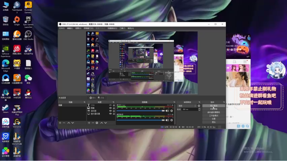287x161 pixels.
Task: Open the Rockstar Games desktop icon
Action: [28, 7]
